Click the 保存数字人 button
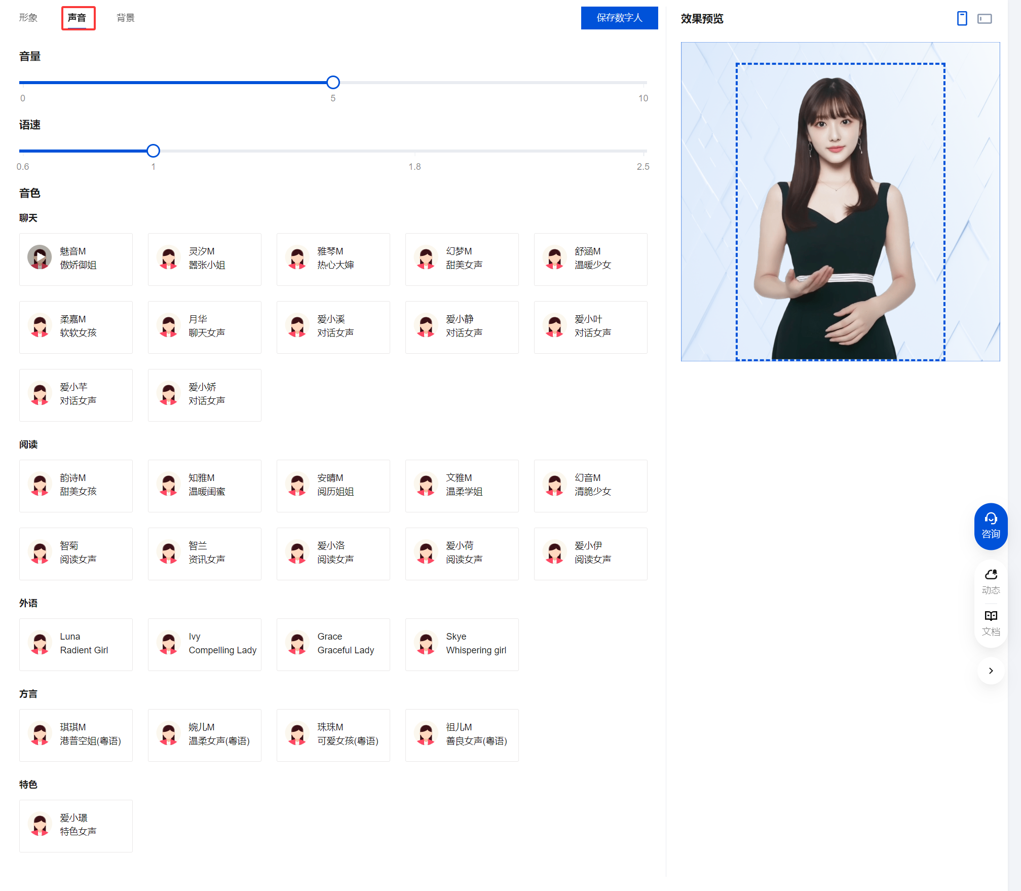1021x891 pixels. coord(619,18)
